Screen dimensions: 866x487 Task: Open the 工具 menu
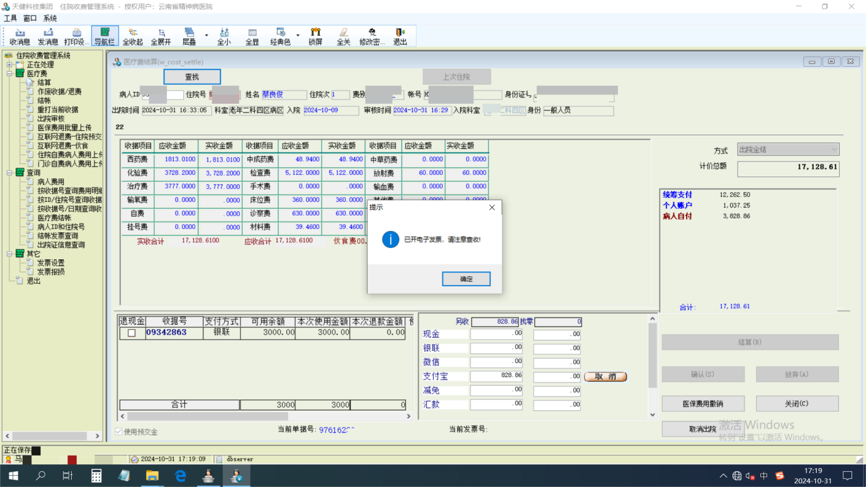(x=11, y=18)
